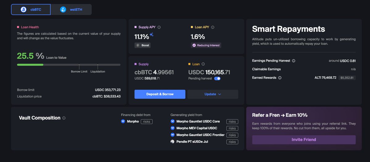Open Earned Rewards info icon

pos(280,78)
